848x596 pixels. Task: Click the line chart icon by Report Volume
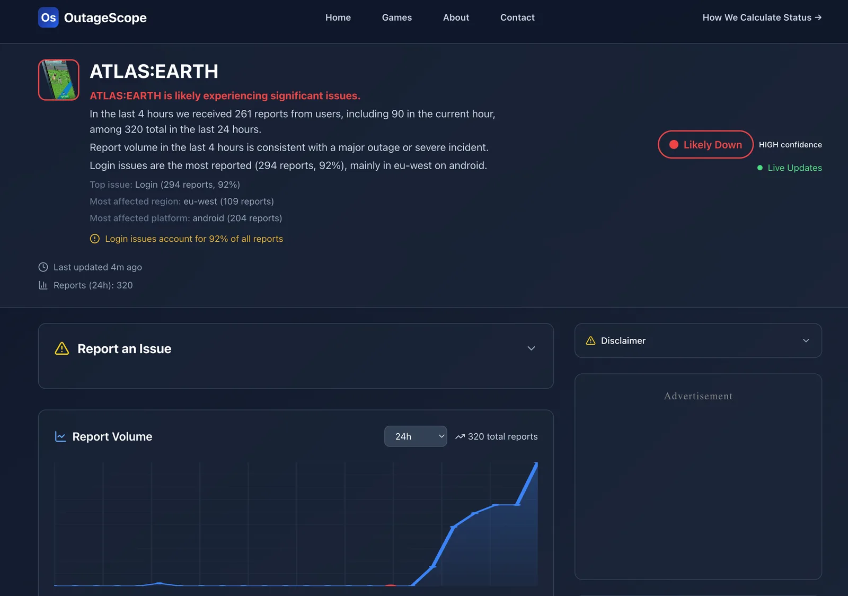point(60,436)
